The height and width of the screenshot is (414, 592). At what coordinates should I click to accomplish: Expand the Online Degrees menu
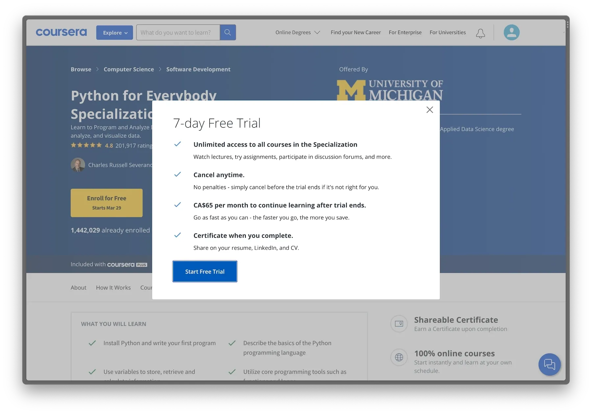coord(298,32)
